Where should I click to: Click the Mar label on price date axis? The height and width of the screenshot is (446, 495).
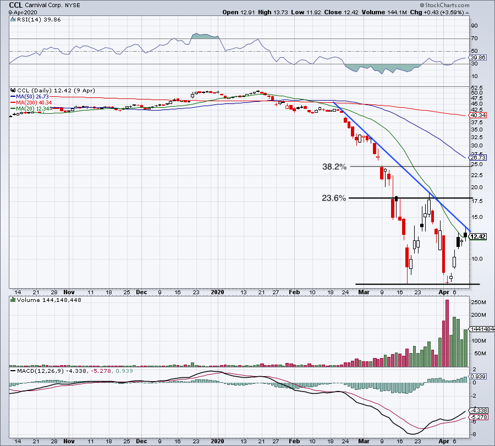point(364,292)
